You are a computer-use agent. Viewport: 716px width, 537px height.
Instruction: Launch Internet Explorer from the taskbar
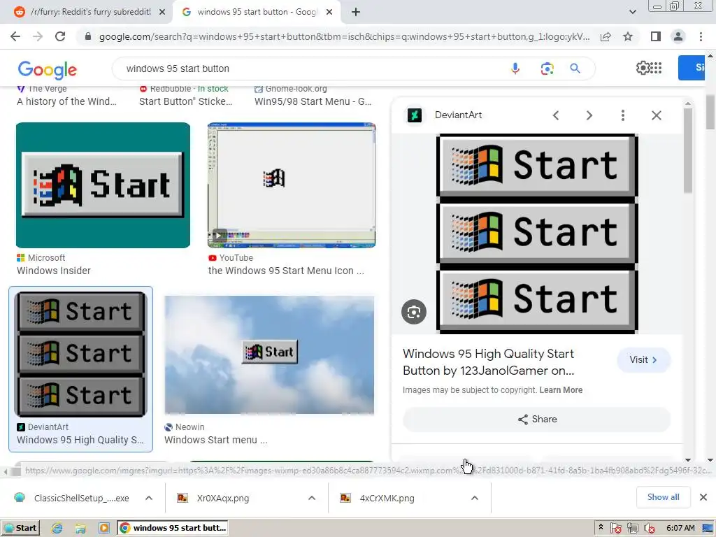[57, 528]
